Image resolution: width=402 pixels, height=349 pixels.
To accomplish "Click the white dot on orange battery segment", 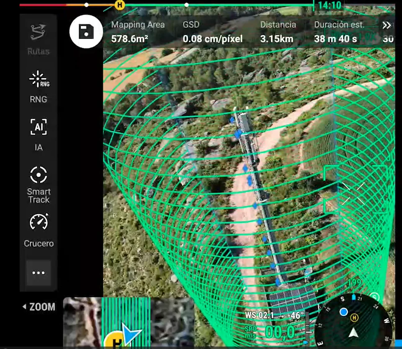I will (87, 5).
